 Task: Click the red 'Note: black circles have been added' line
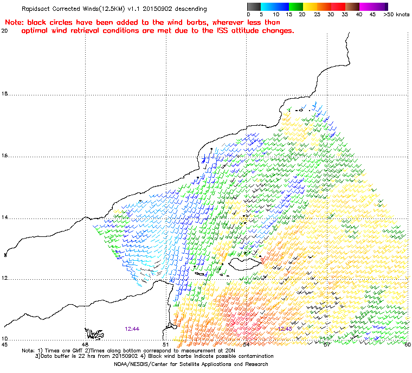click(x=143, y=22)
